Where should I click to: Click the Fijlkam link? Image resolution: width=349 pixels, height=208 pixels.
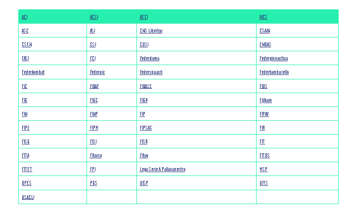pos(265,100)
